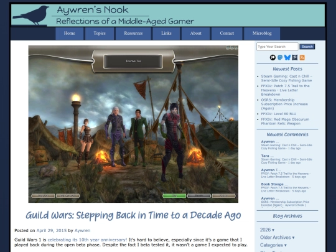Open Tara's comment on Cast n Chill
Screen dimensions: 336x252
pos(286,159)
